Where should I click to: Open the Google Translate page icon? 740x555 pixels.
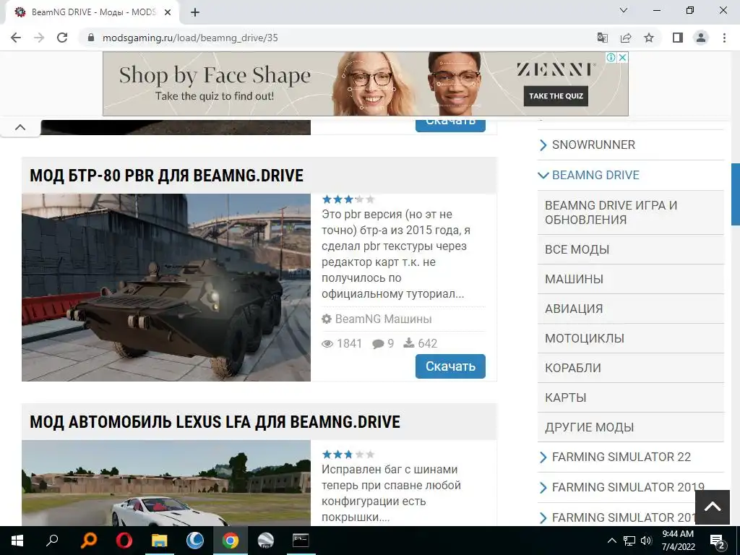pyautogui.click(x=602, y=38)
